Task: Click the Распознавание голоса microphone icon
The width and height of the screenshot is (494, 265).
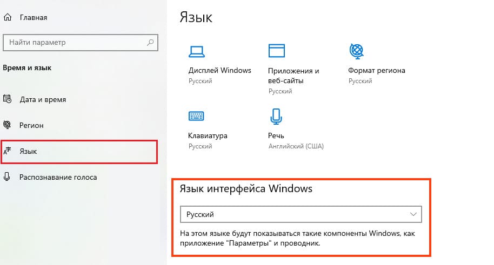Action: tap(7, 176)
